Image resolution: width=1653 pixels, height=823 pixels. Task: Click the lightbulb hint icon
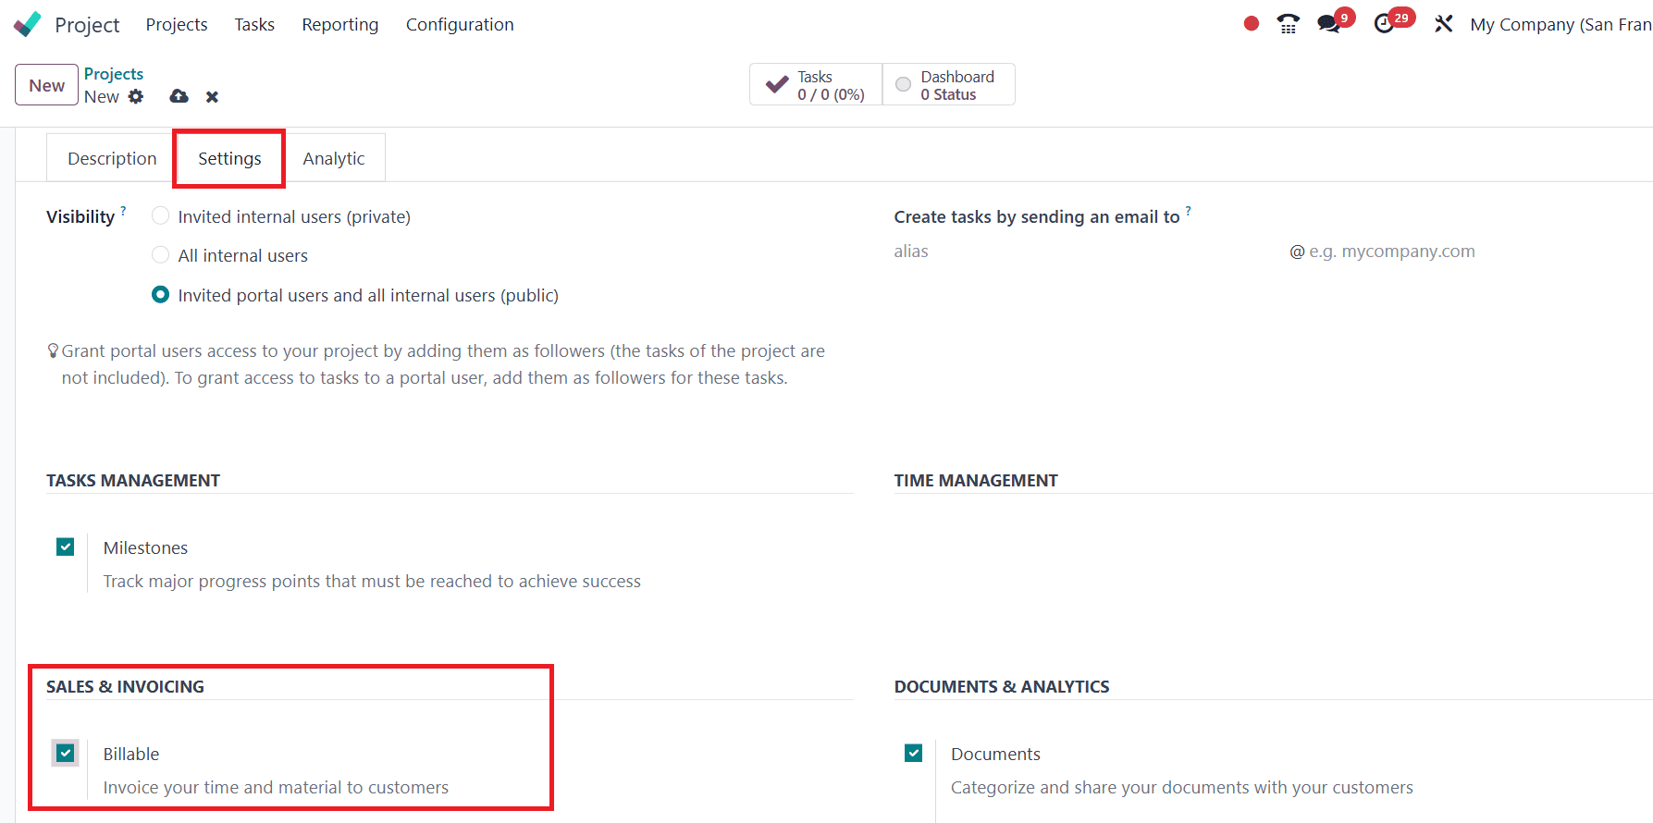coord(53,351)
